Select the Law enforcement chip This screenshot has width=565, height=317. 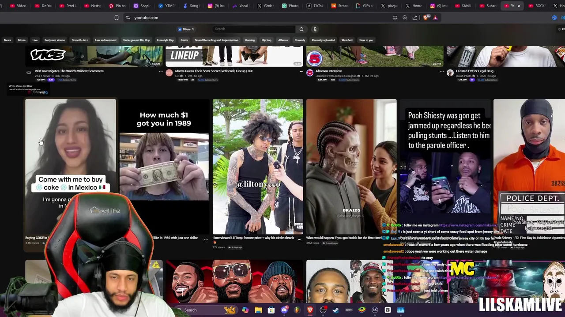click(105, 40)
